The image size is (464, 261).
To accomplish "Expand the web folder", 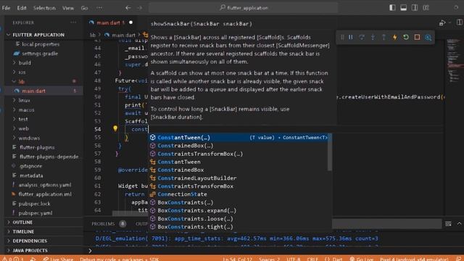I will [23, 128].
